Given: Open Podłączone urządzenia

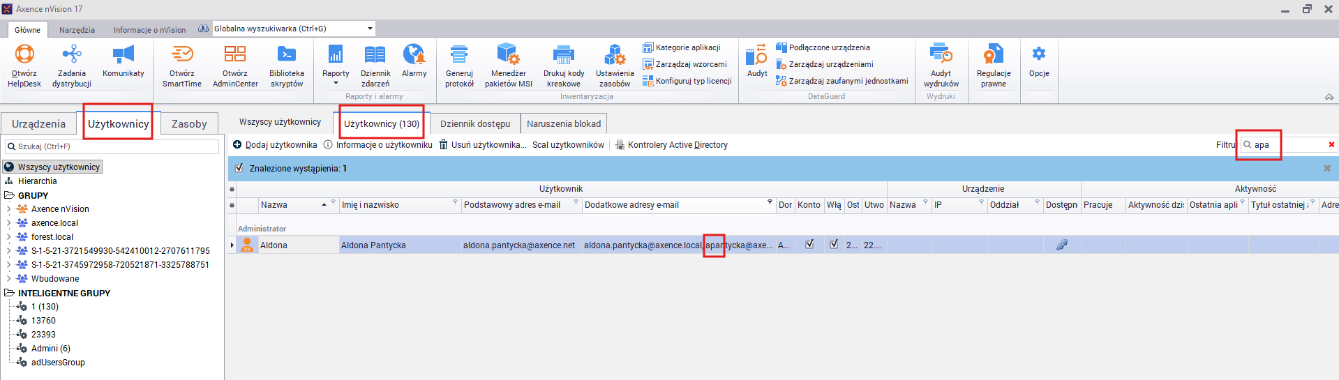Looking at the screenshot, I should (823, 47).
